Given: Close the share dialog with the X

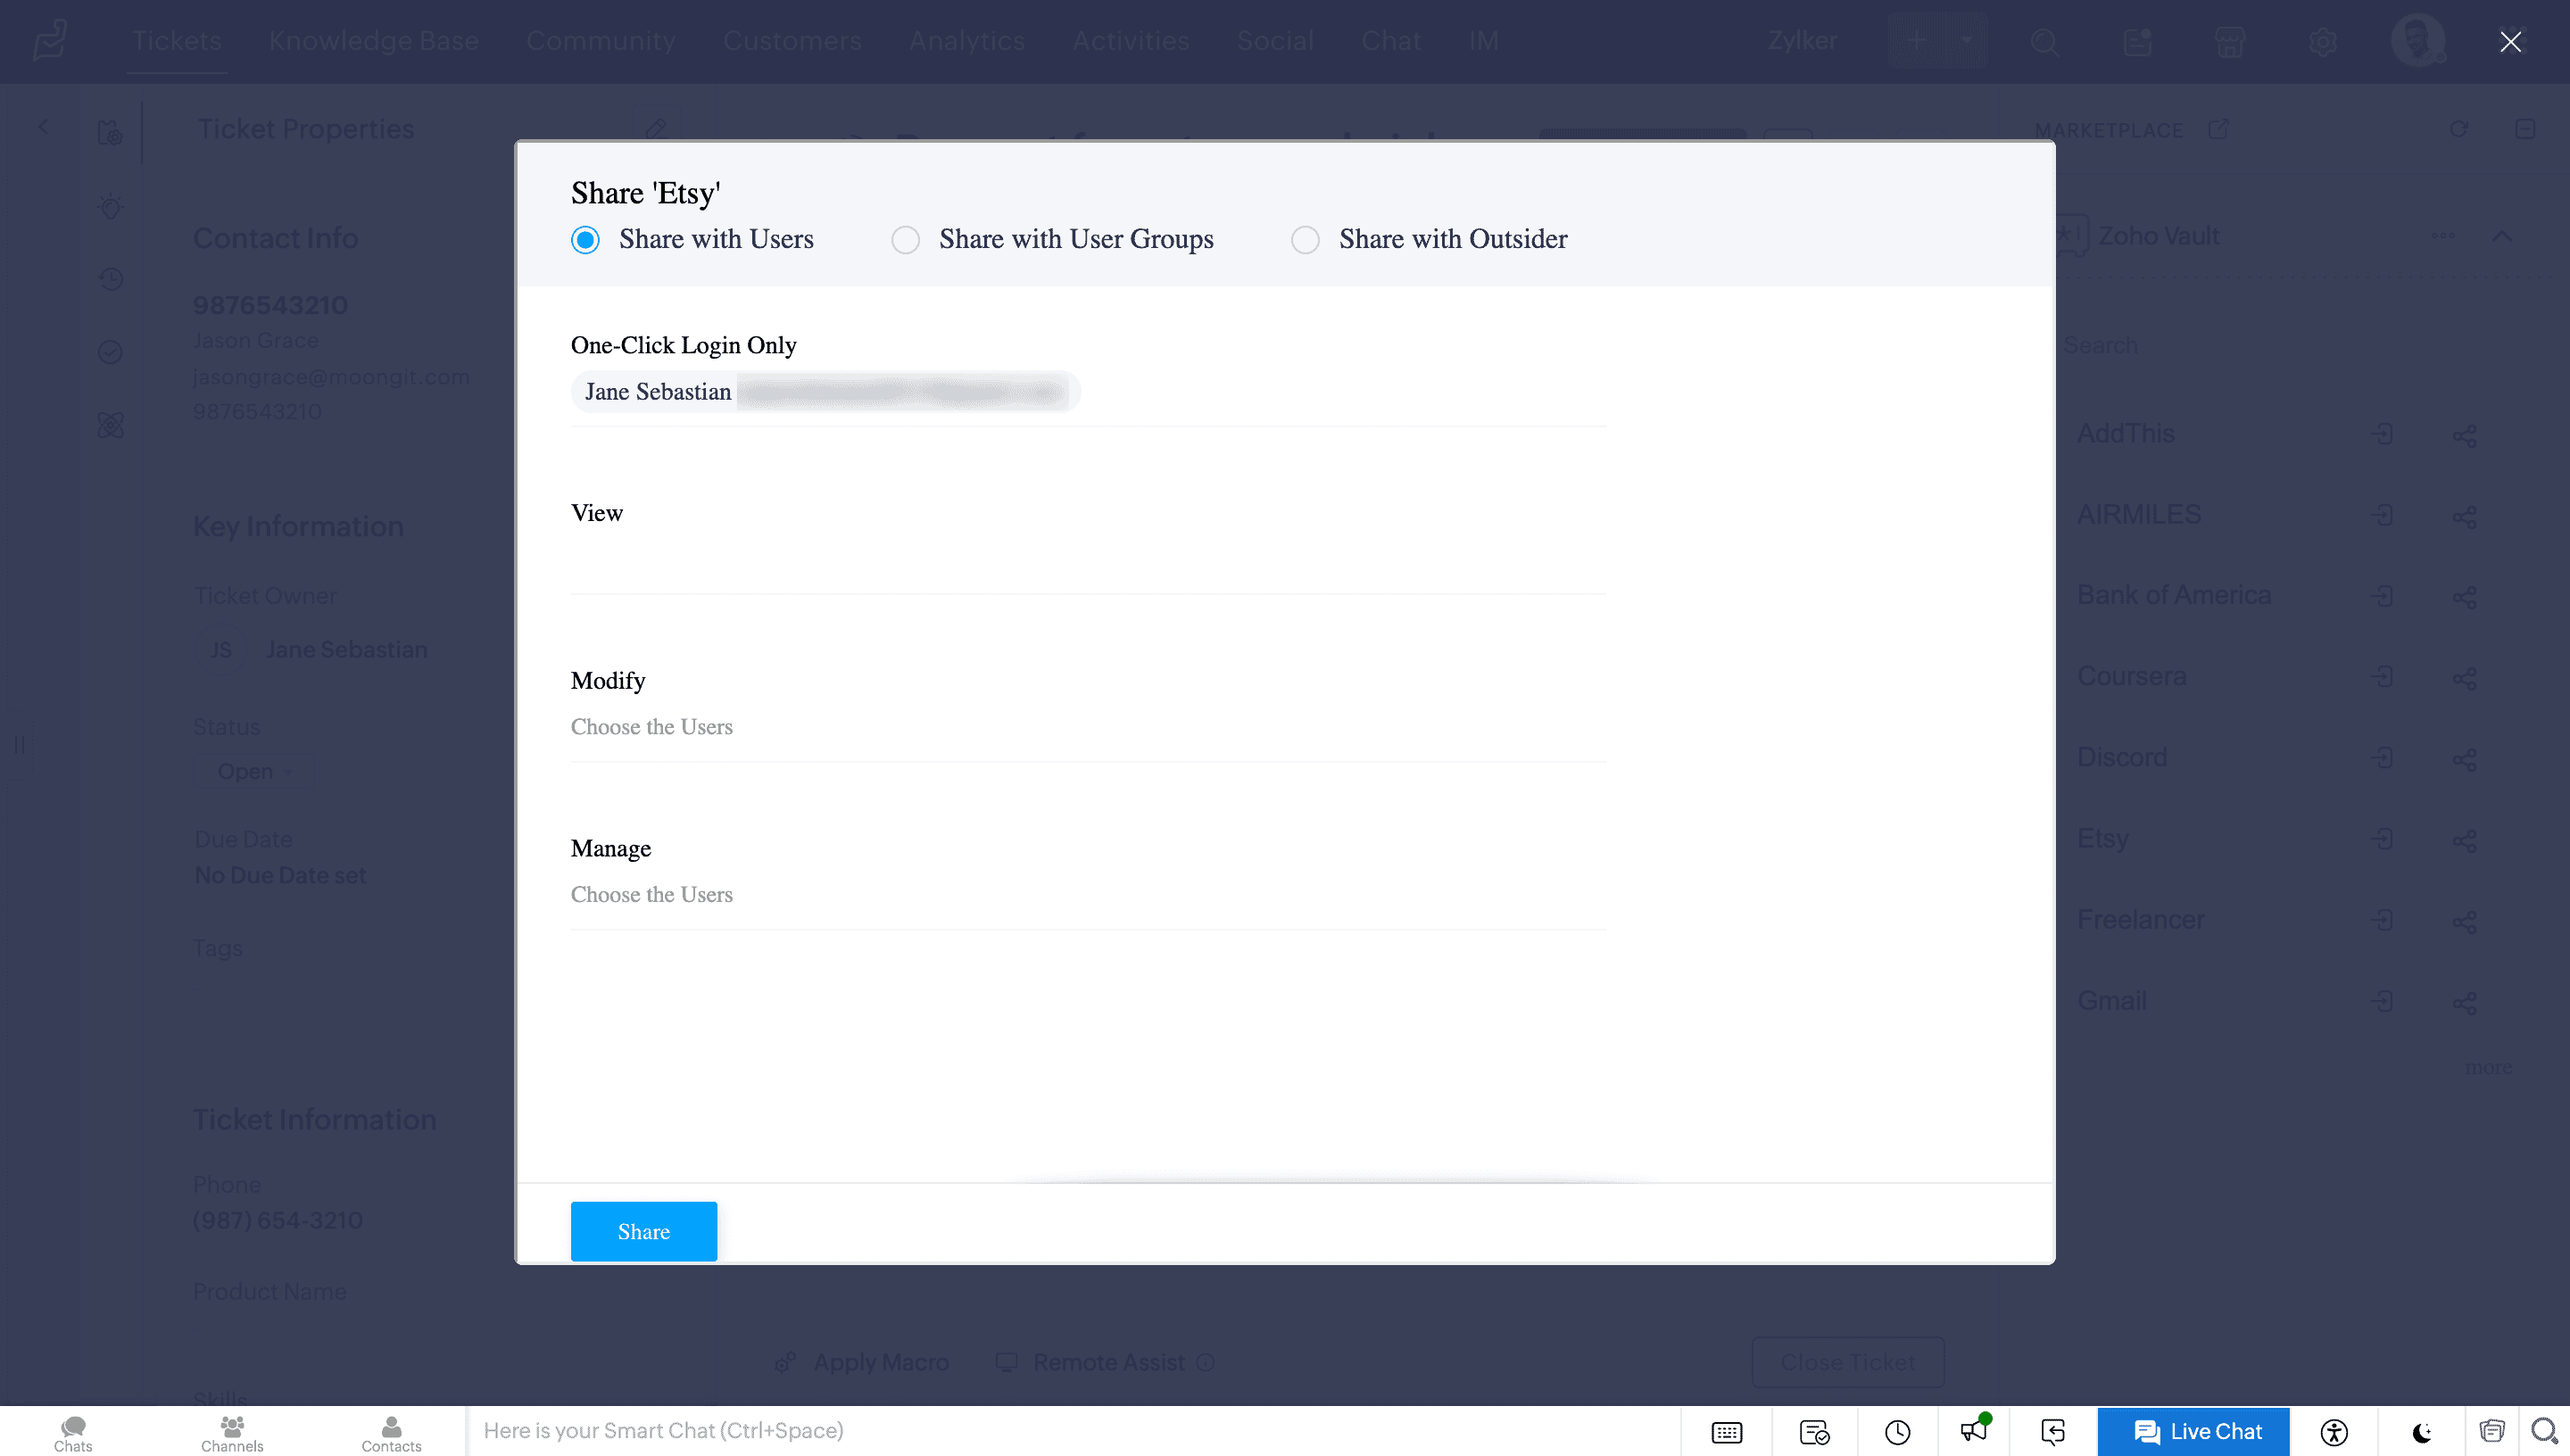Looking at the screenshot, I should pos(2510,41).
